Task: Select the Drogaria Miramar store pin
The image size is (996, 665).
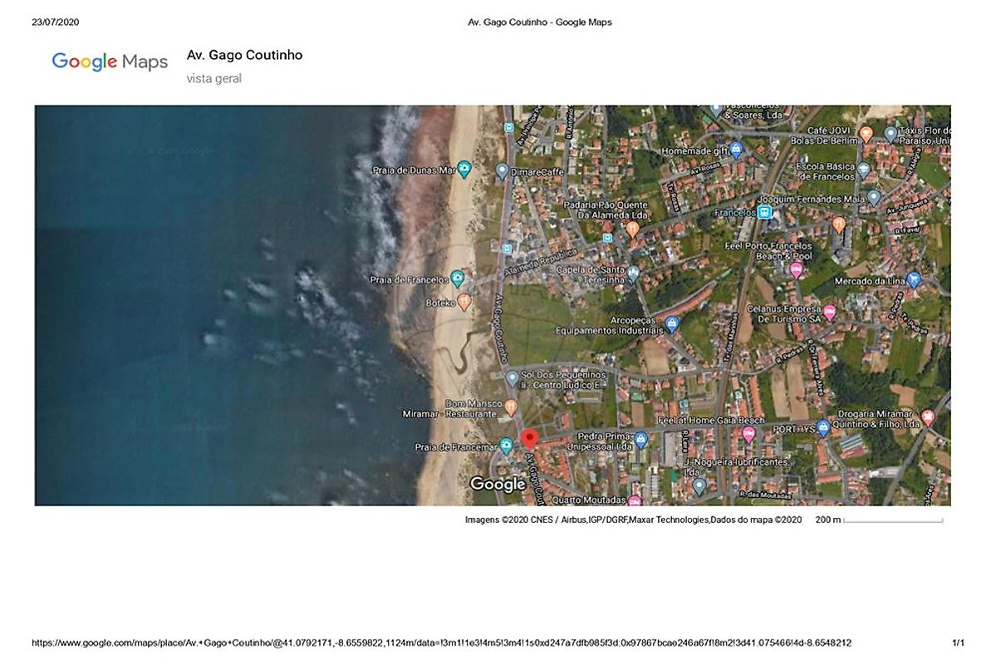Action: point(928,417)
